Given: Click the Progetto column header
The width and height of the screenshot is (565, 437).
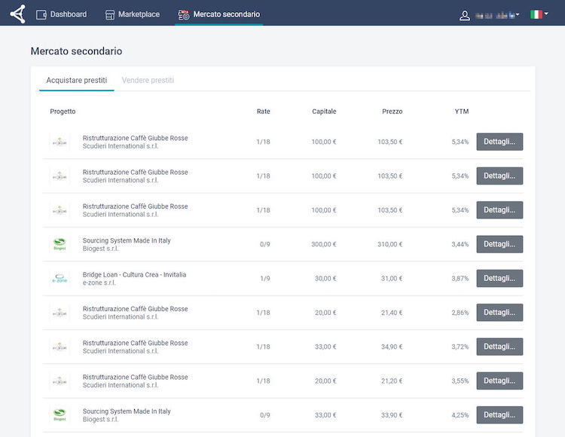Looking at the screenshot, I should pyautogui.click(x=63, y=112).
